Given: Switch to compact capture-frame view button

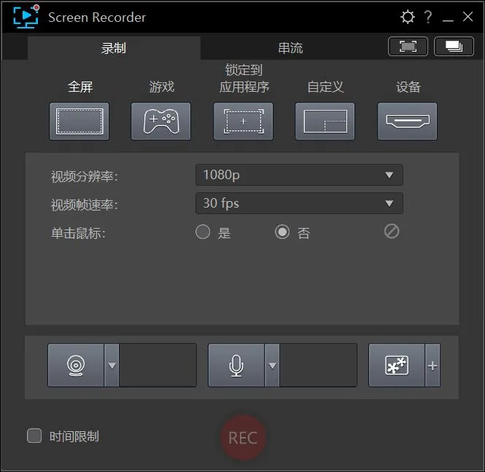Looking at the screenshot, I should click(408, 47).
